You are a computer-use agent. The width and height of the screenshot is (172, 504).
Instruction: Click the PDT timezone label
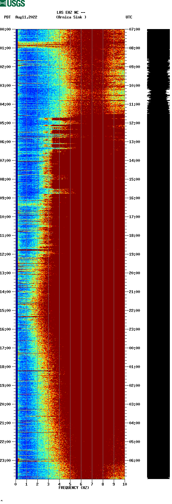click(7, 17)
